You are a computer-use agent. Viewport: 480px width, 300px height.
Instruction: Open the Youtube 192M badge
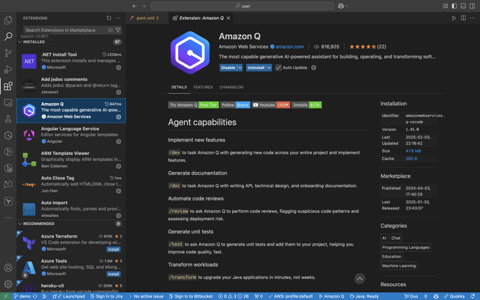tap(271, 104)
